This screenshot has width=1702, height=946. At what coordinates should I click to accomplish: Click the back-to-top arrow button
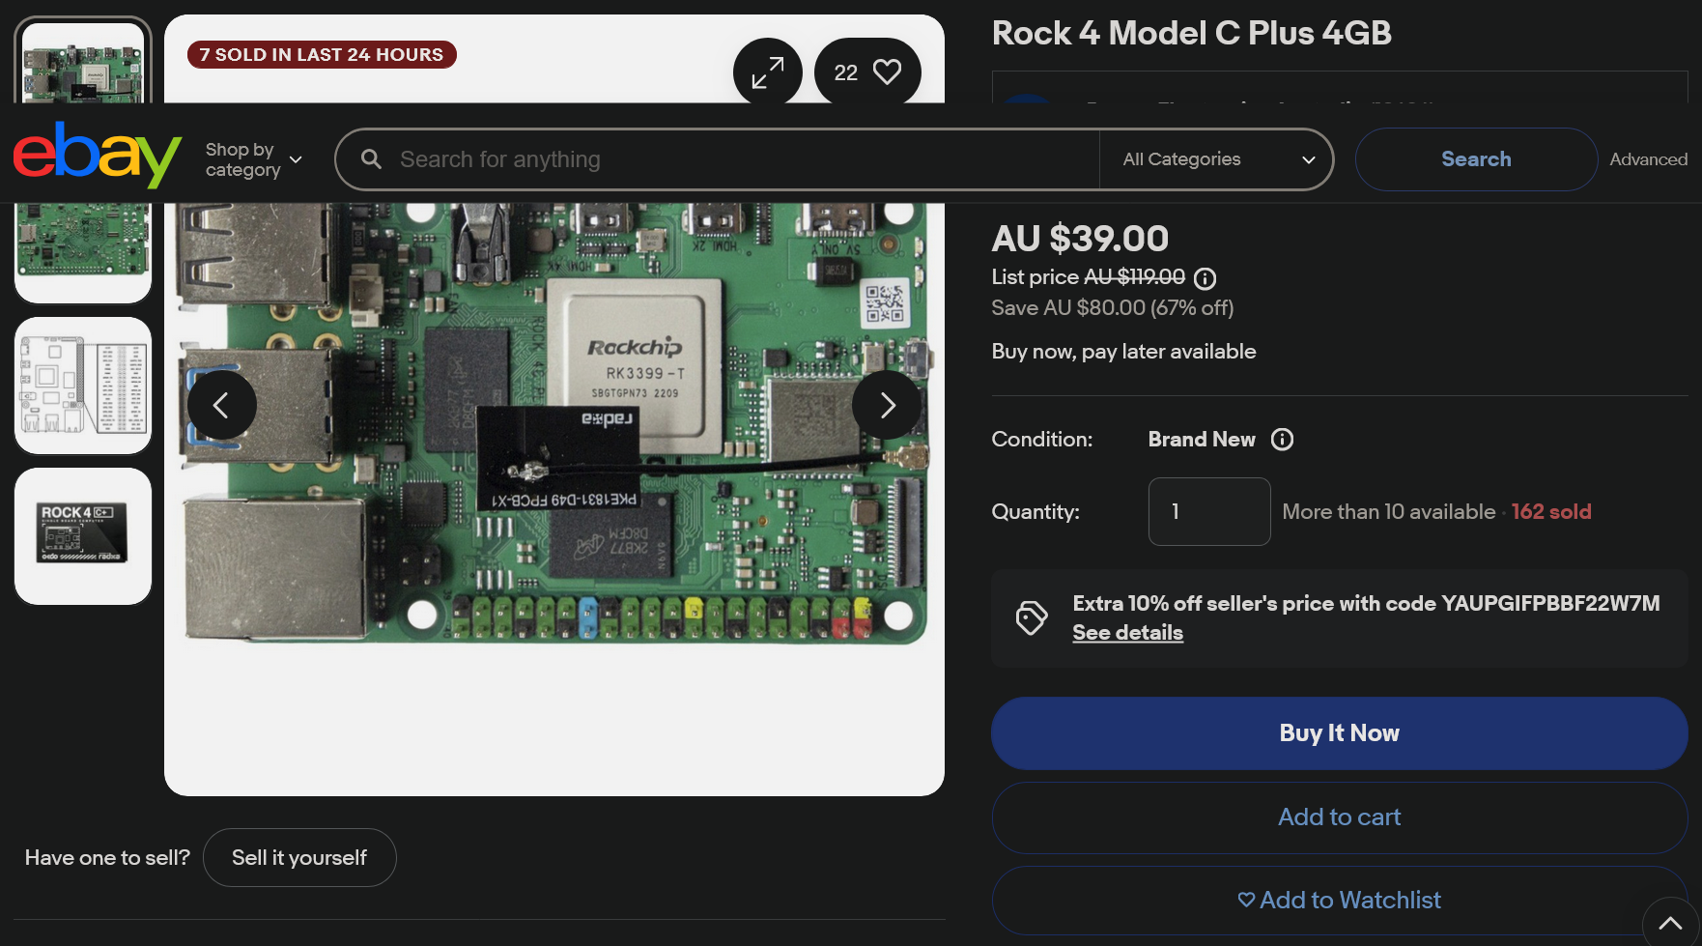pyautogui.click(x=1671, y=923)
